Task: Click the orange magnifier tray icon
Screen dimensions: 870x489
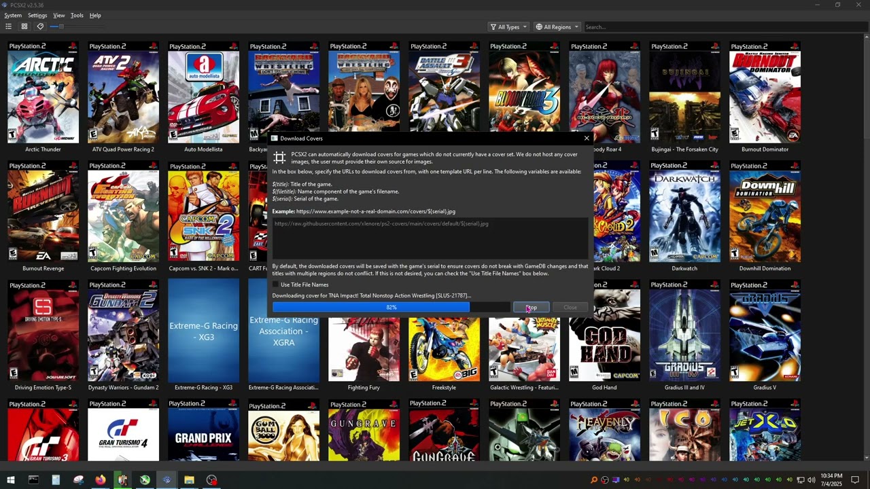Action: 594,480
